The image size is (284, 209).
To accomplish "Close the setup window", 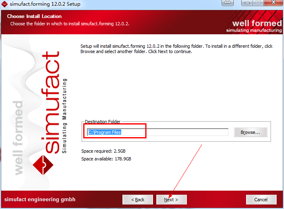I will pos(273,2).
